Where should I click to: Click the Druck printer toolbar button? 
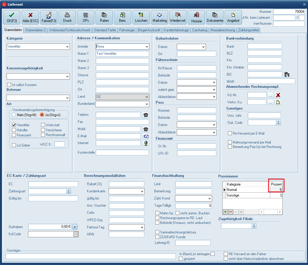(x=67, y=17)
